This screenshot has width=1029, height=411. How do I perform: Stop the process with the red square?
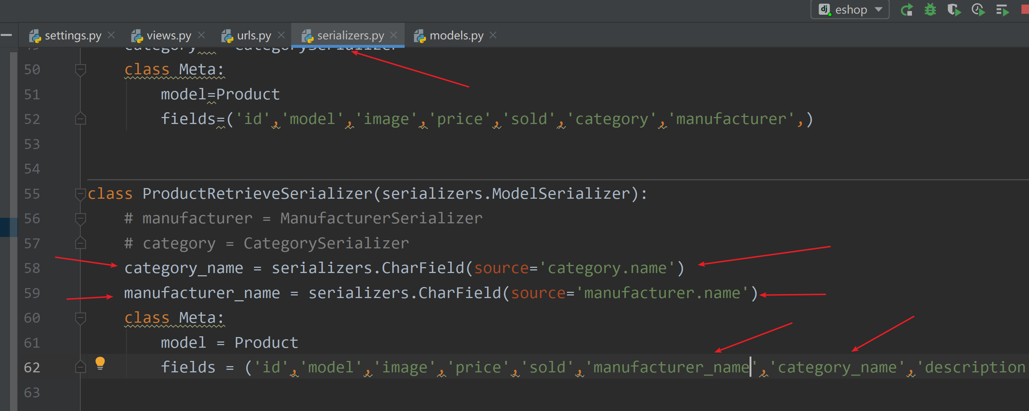[x=1025, y=10]
